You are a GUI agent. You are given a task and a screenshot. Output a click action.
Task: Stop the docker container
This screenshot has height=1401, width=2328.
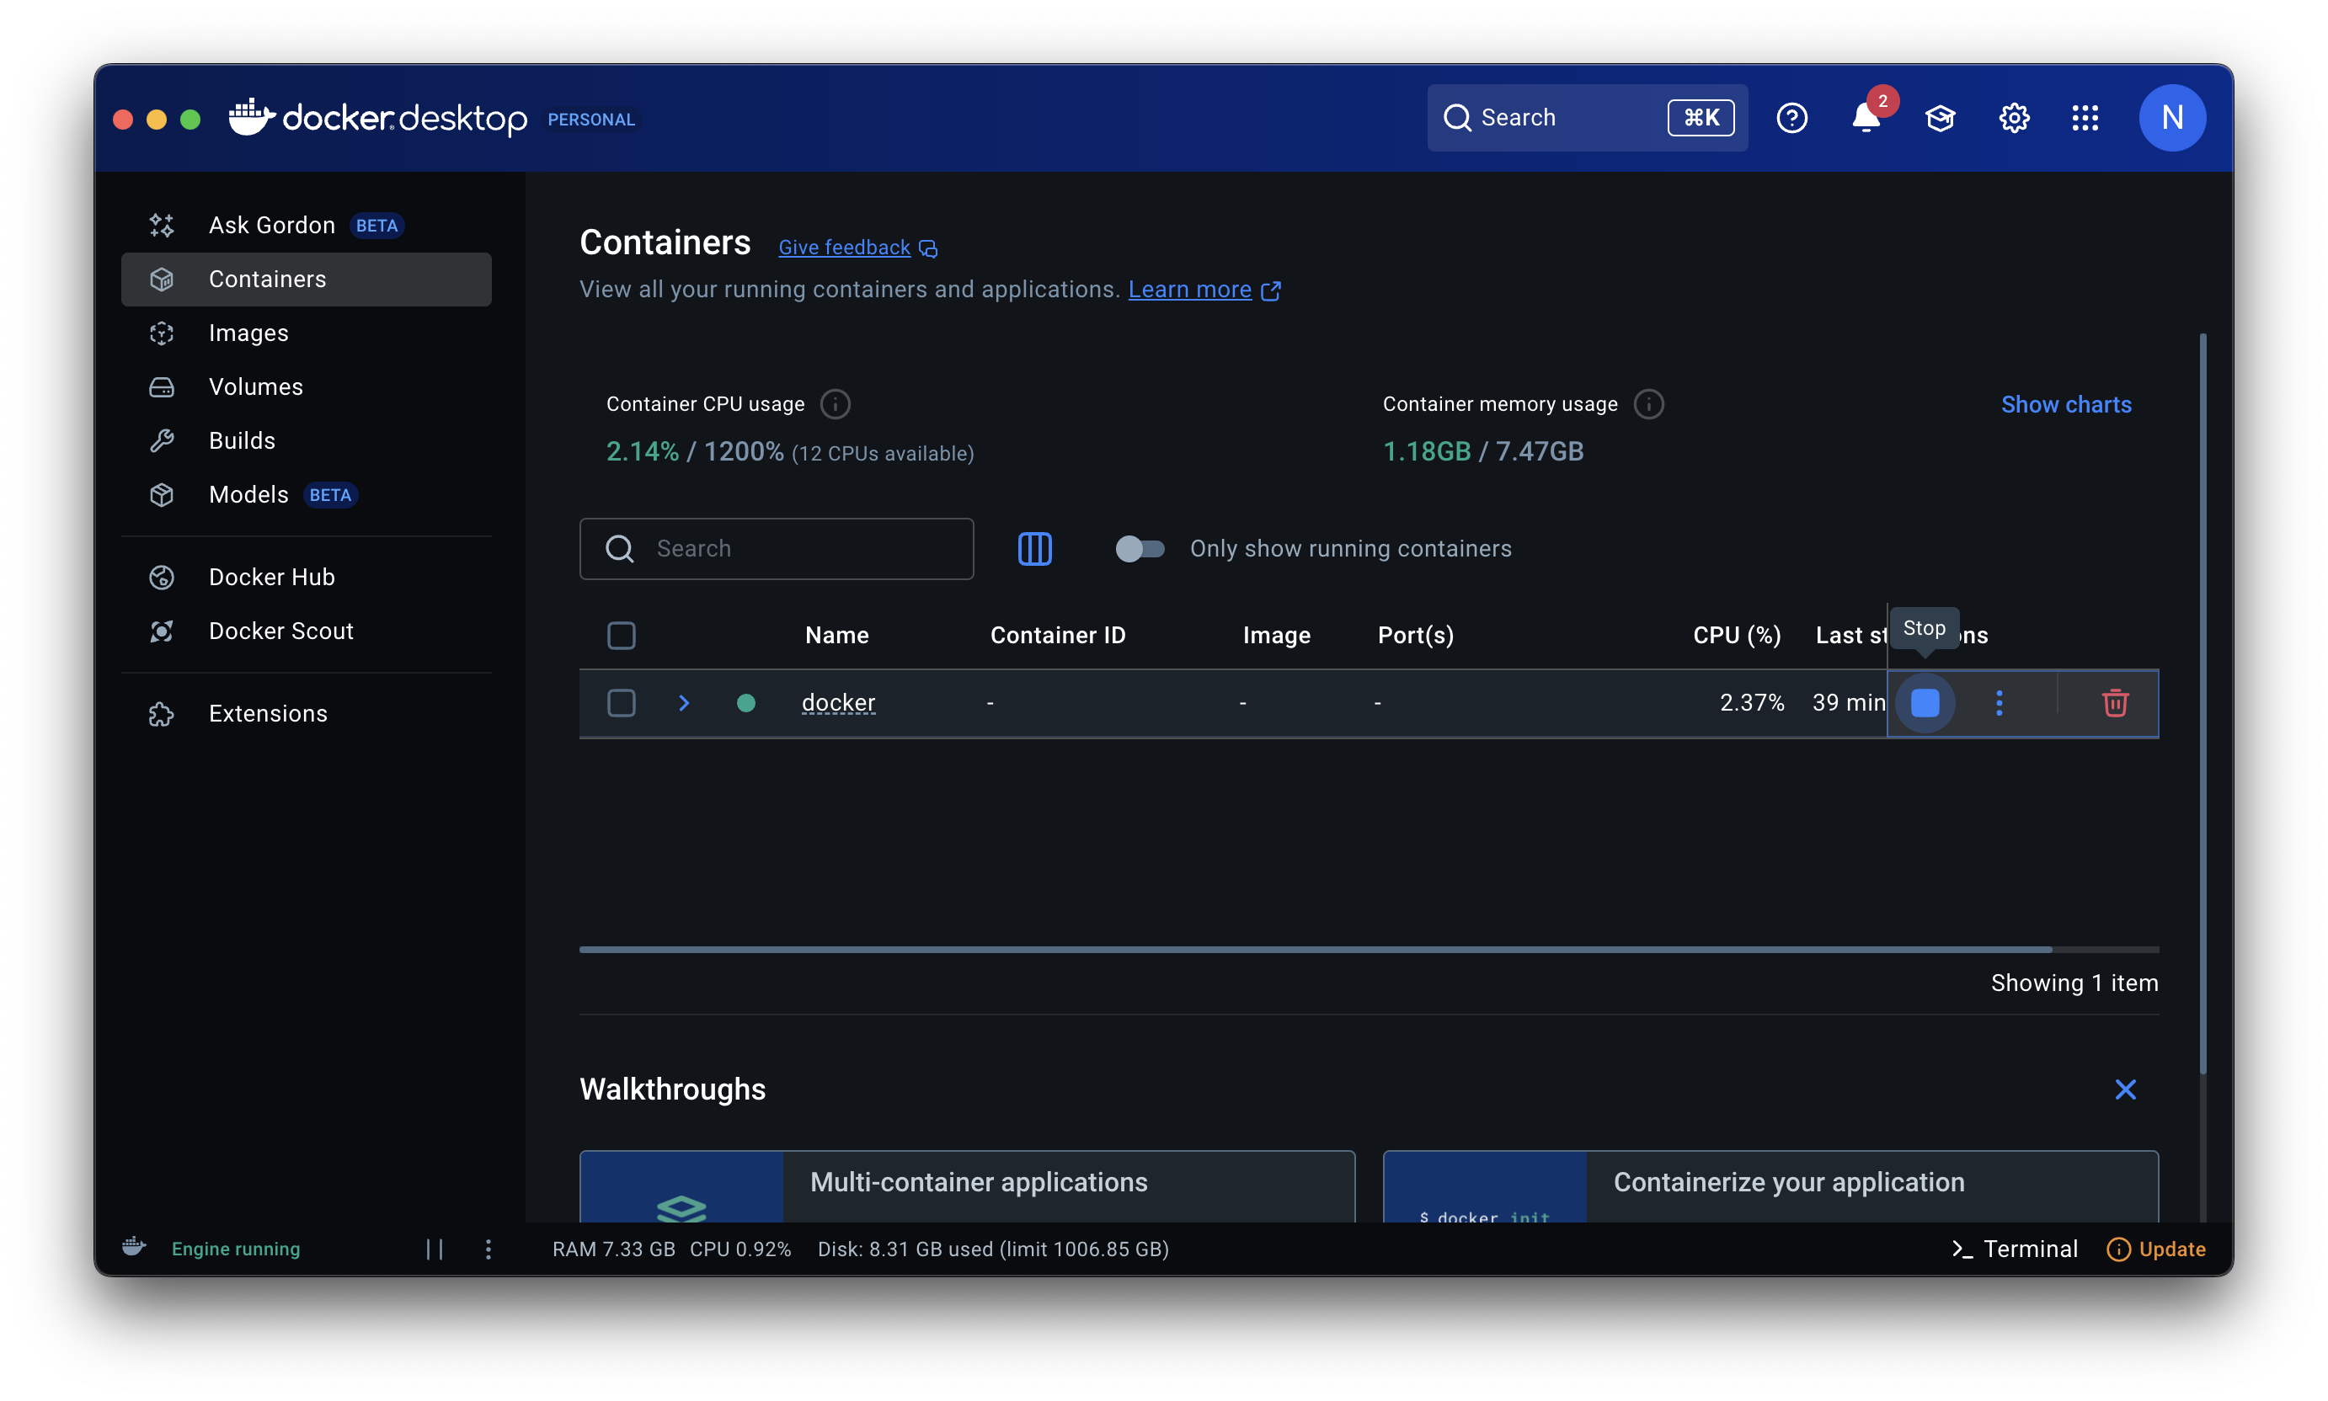click(1924, 702)
